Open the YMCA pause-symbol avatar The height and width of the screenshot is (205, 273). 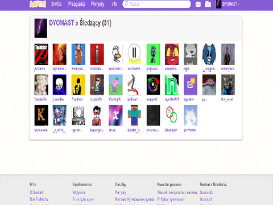134,54
